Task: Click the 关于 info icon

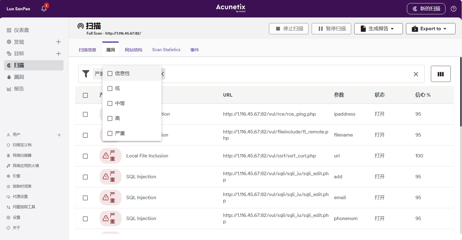Action: tap(8, 228)
